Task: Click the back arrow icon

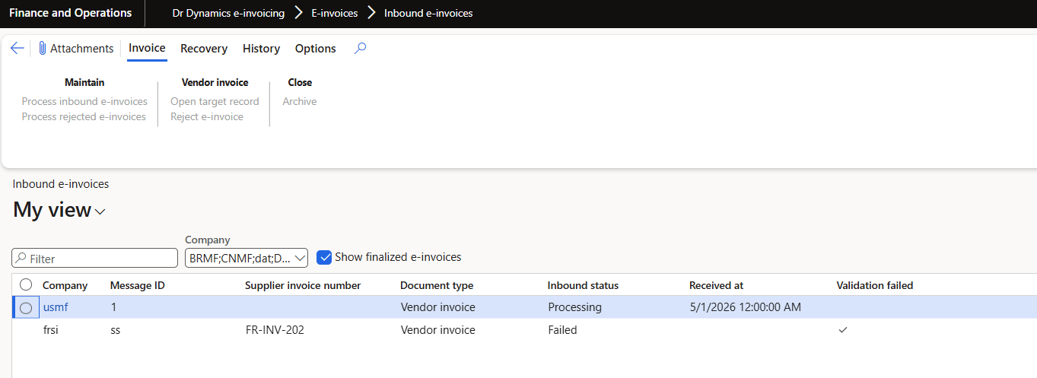Action: (x=17, y=48)
